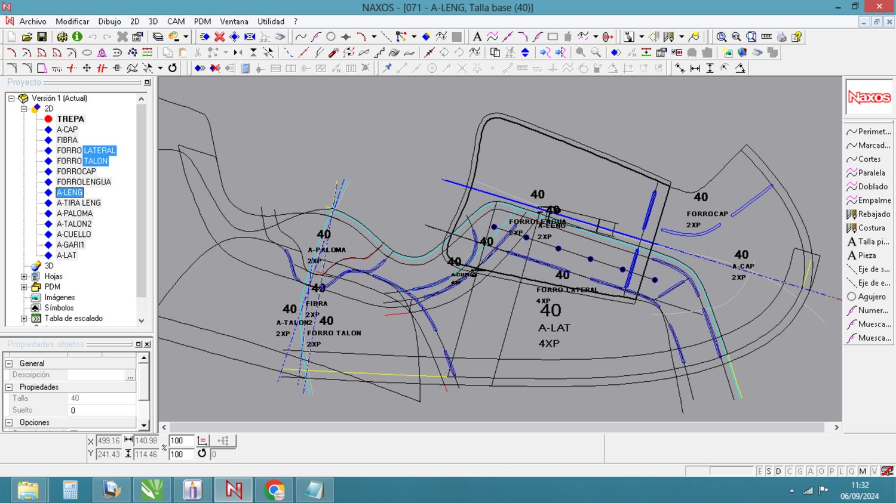Open the Dibujo menu
Screen dimensions: 896x503
coord(109,21)
